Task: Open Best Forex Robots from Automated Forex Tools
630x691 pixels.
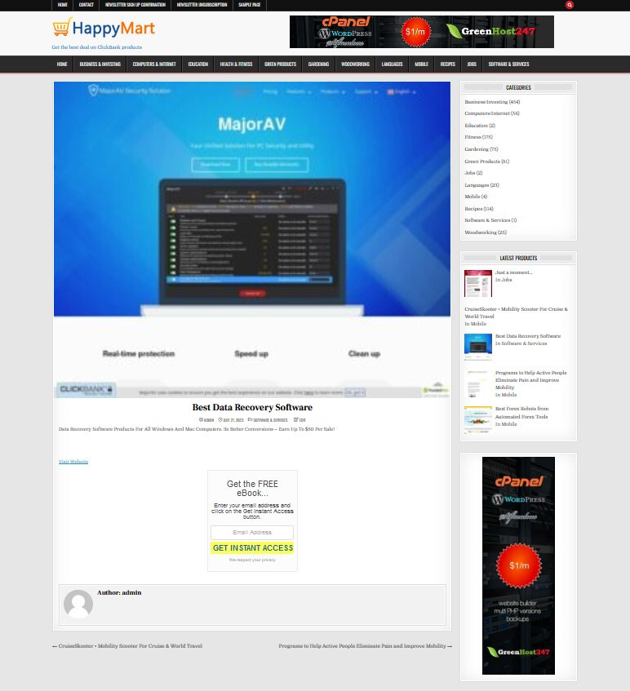Action: 522,413
